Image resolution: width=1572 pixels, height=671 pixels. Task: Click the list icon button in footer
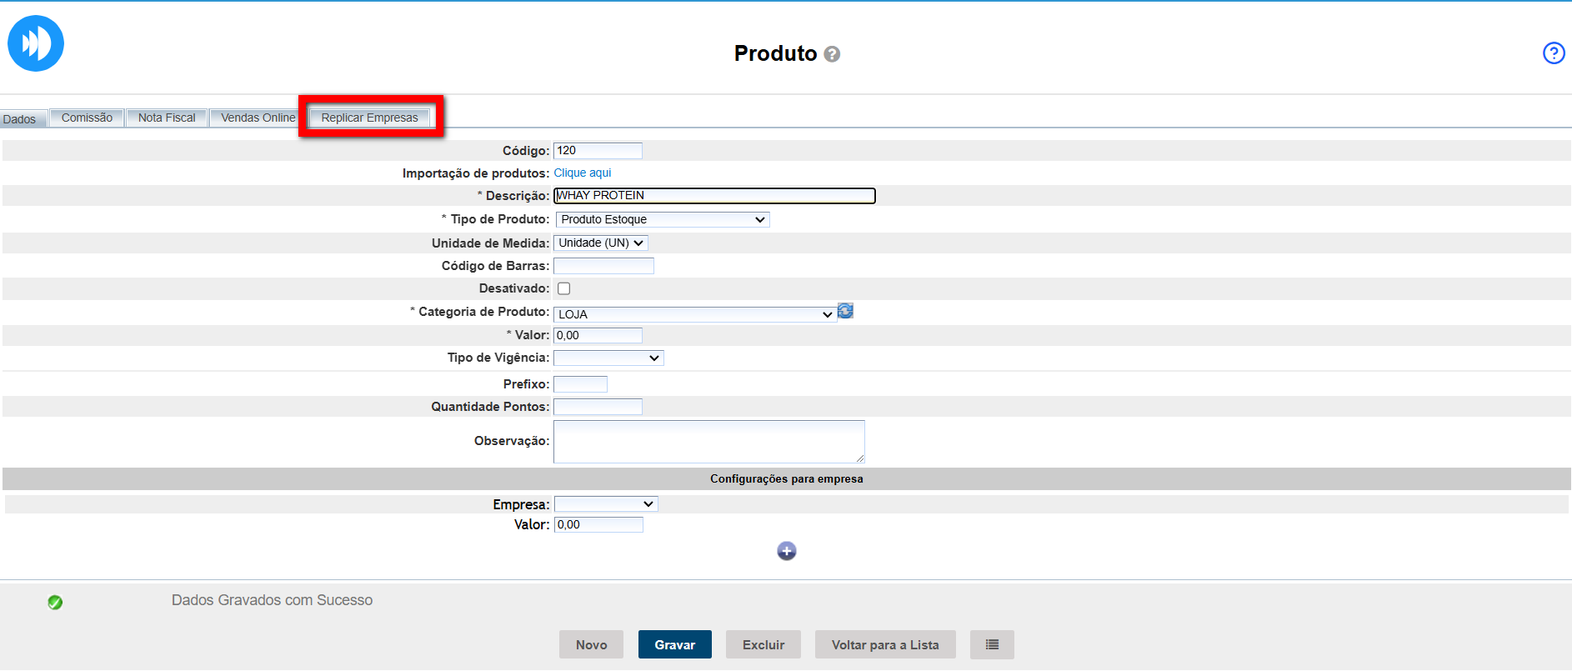(991, 644)
